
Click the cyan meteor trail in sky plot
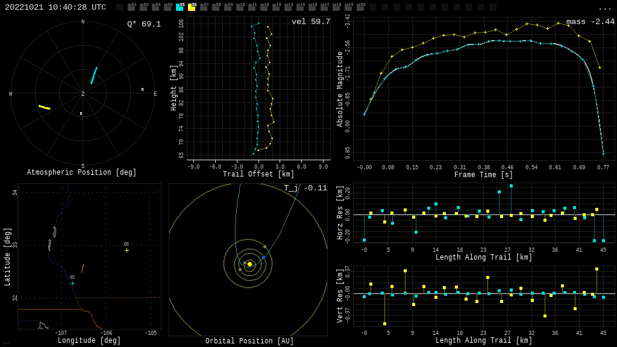click(94, 75)
